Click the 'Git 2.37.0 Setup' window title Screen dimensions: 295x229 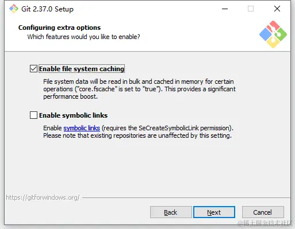[x=47, y=9]
